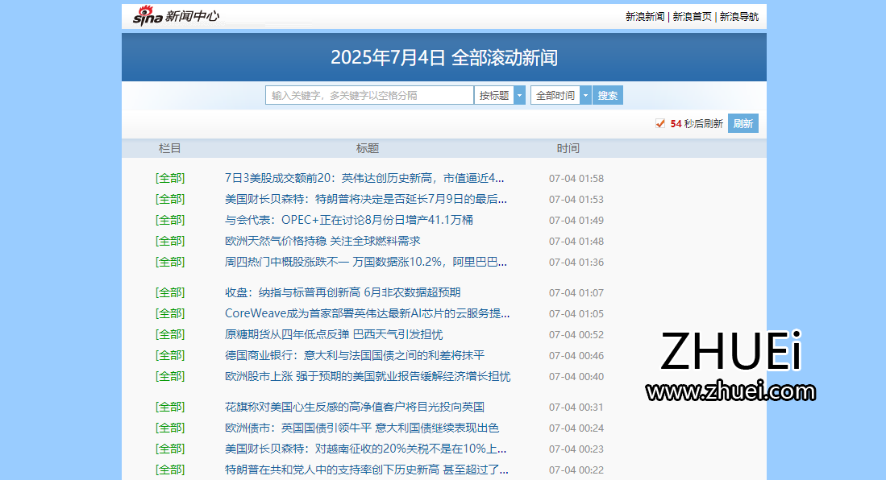The width and height of the screenshot is (886, 480).
Task: Open the 按标题 search-type dropdown
Action: tap(494, 94)
